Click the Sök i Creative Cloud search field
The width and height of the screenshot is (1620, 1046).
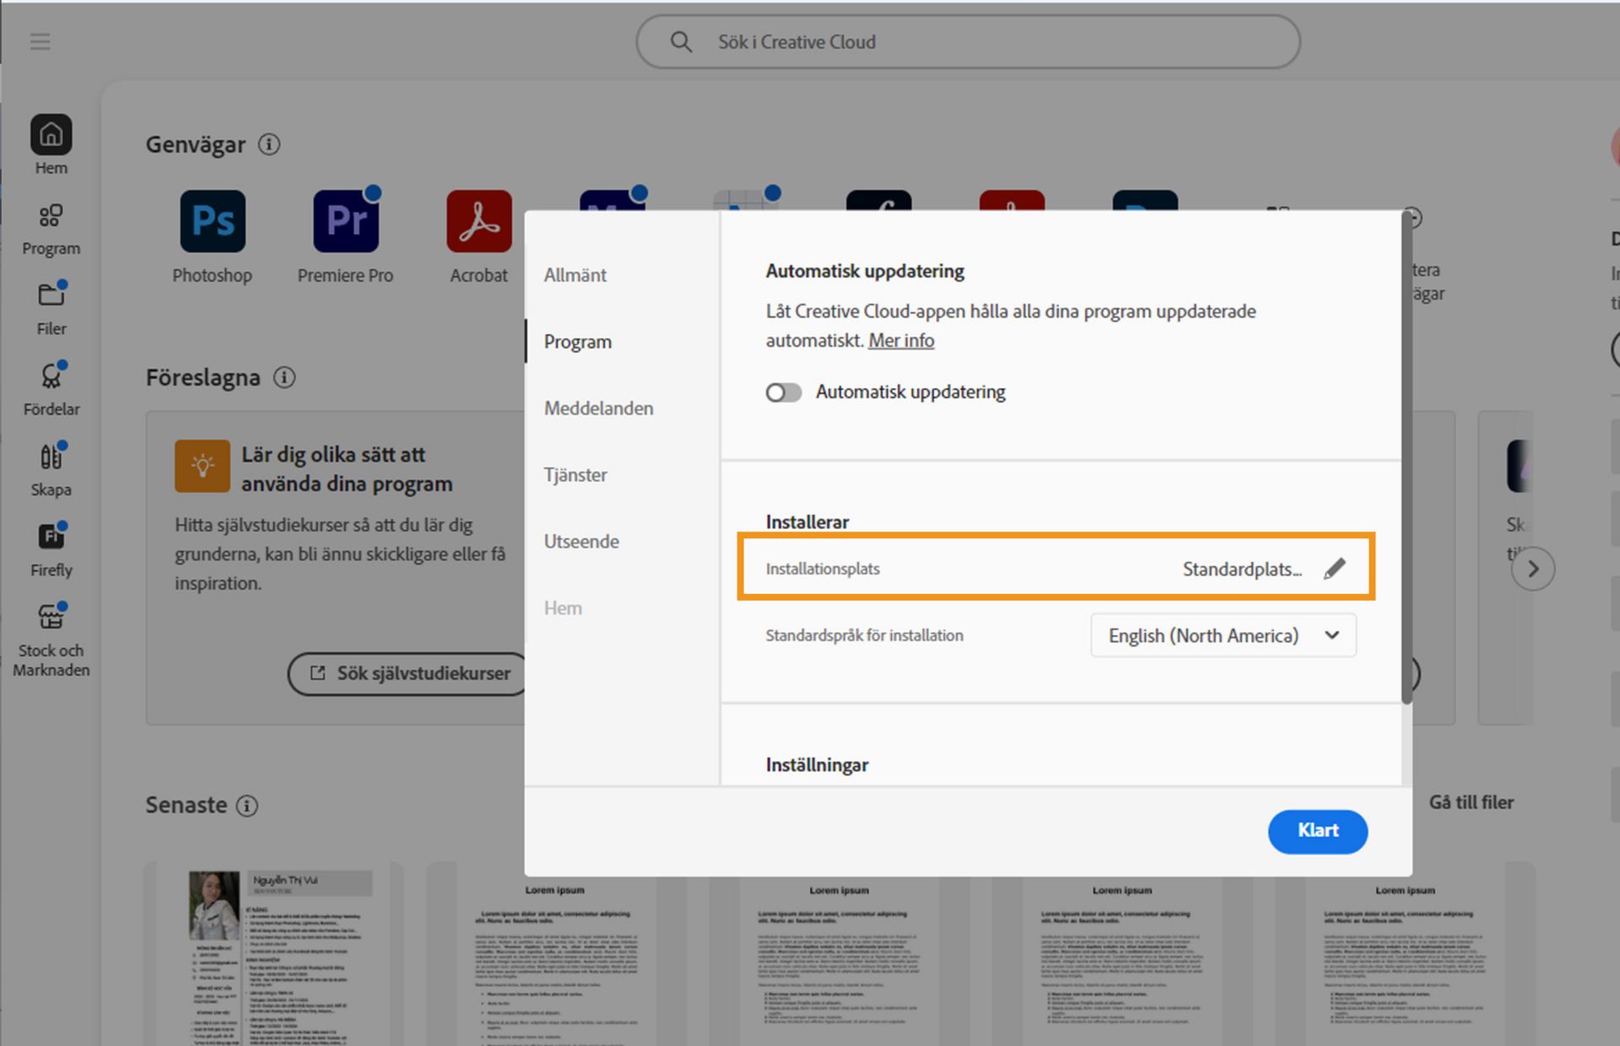click(x=968, y=42)
